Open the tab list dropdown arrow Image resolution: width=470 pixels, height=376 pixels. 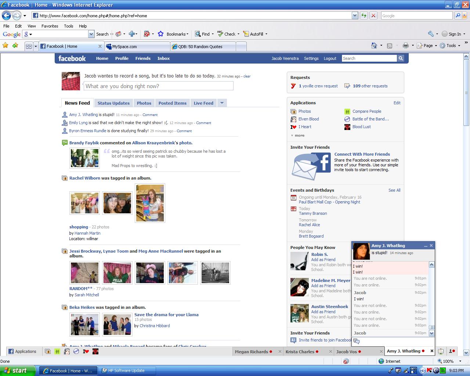point(36,46)
